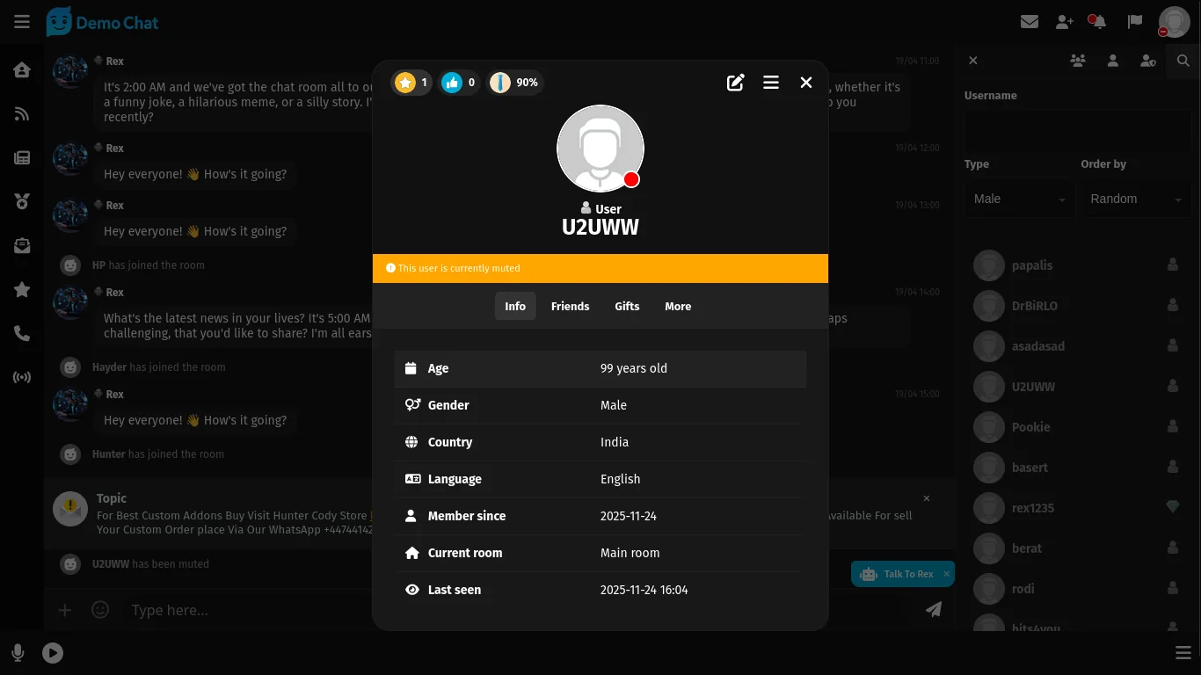Click the 90% profile completion badge
Image resolution: width=1201 pixels, height=675 pixels.
[x=514, y=83]
